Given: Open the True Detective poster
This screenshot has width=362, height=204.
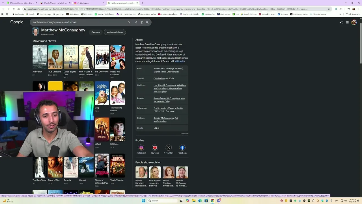Looking at the screenshot, I should (x=55, y=57).
